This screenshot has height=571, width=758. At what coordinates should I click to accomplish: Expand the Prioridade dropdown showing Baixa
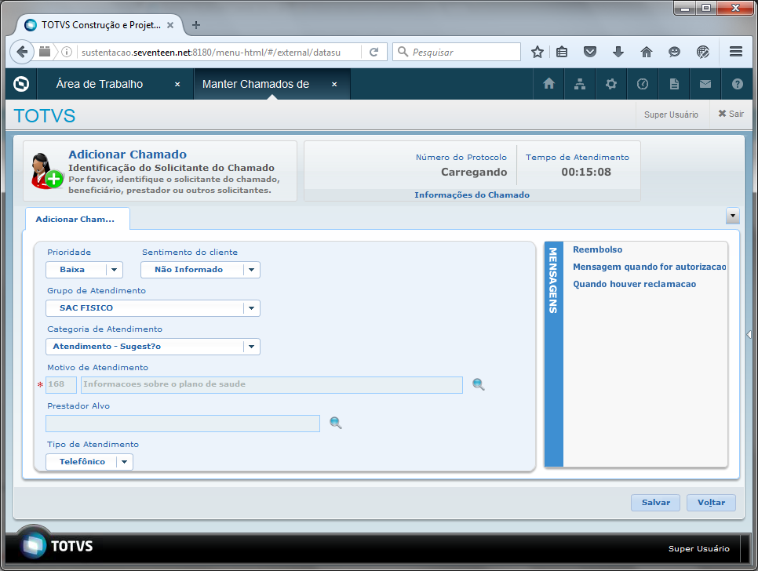tap(114, 270)
